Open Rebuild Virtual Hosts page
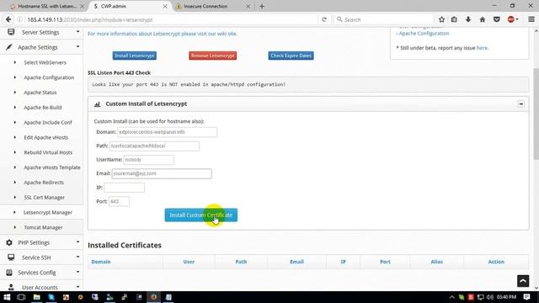 (48, 152)
